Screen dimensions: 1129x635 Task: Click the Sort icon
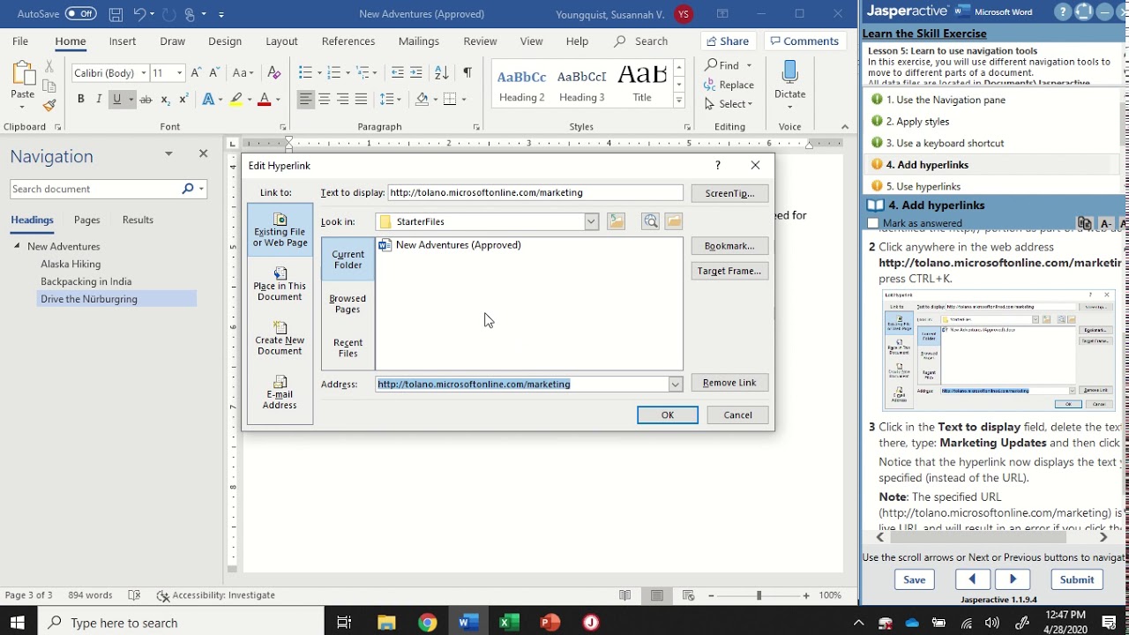click(442, 73)
